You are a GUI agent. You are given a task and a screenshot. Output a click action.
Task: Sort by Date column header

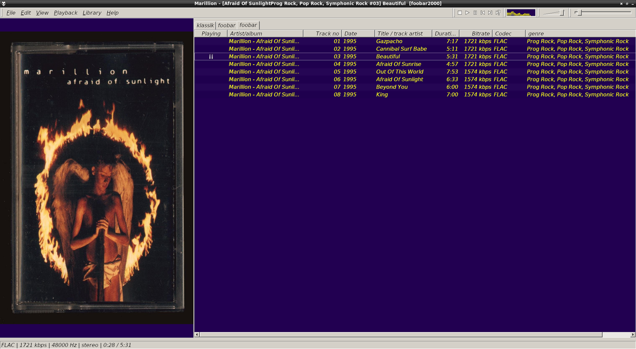click(x=358, y=34)
